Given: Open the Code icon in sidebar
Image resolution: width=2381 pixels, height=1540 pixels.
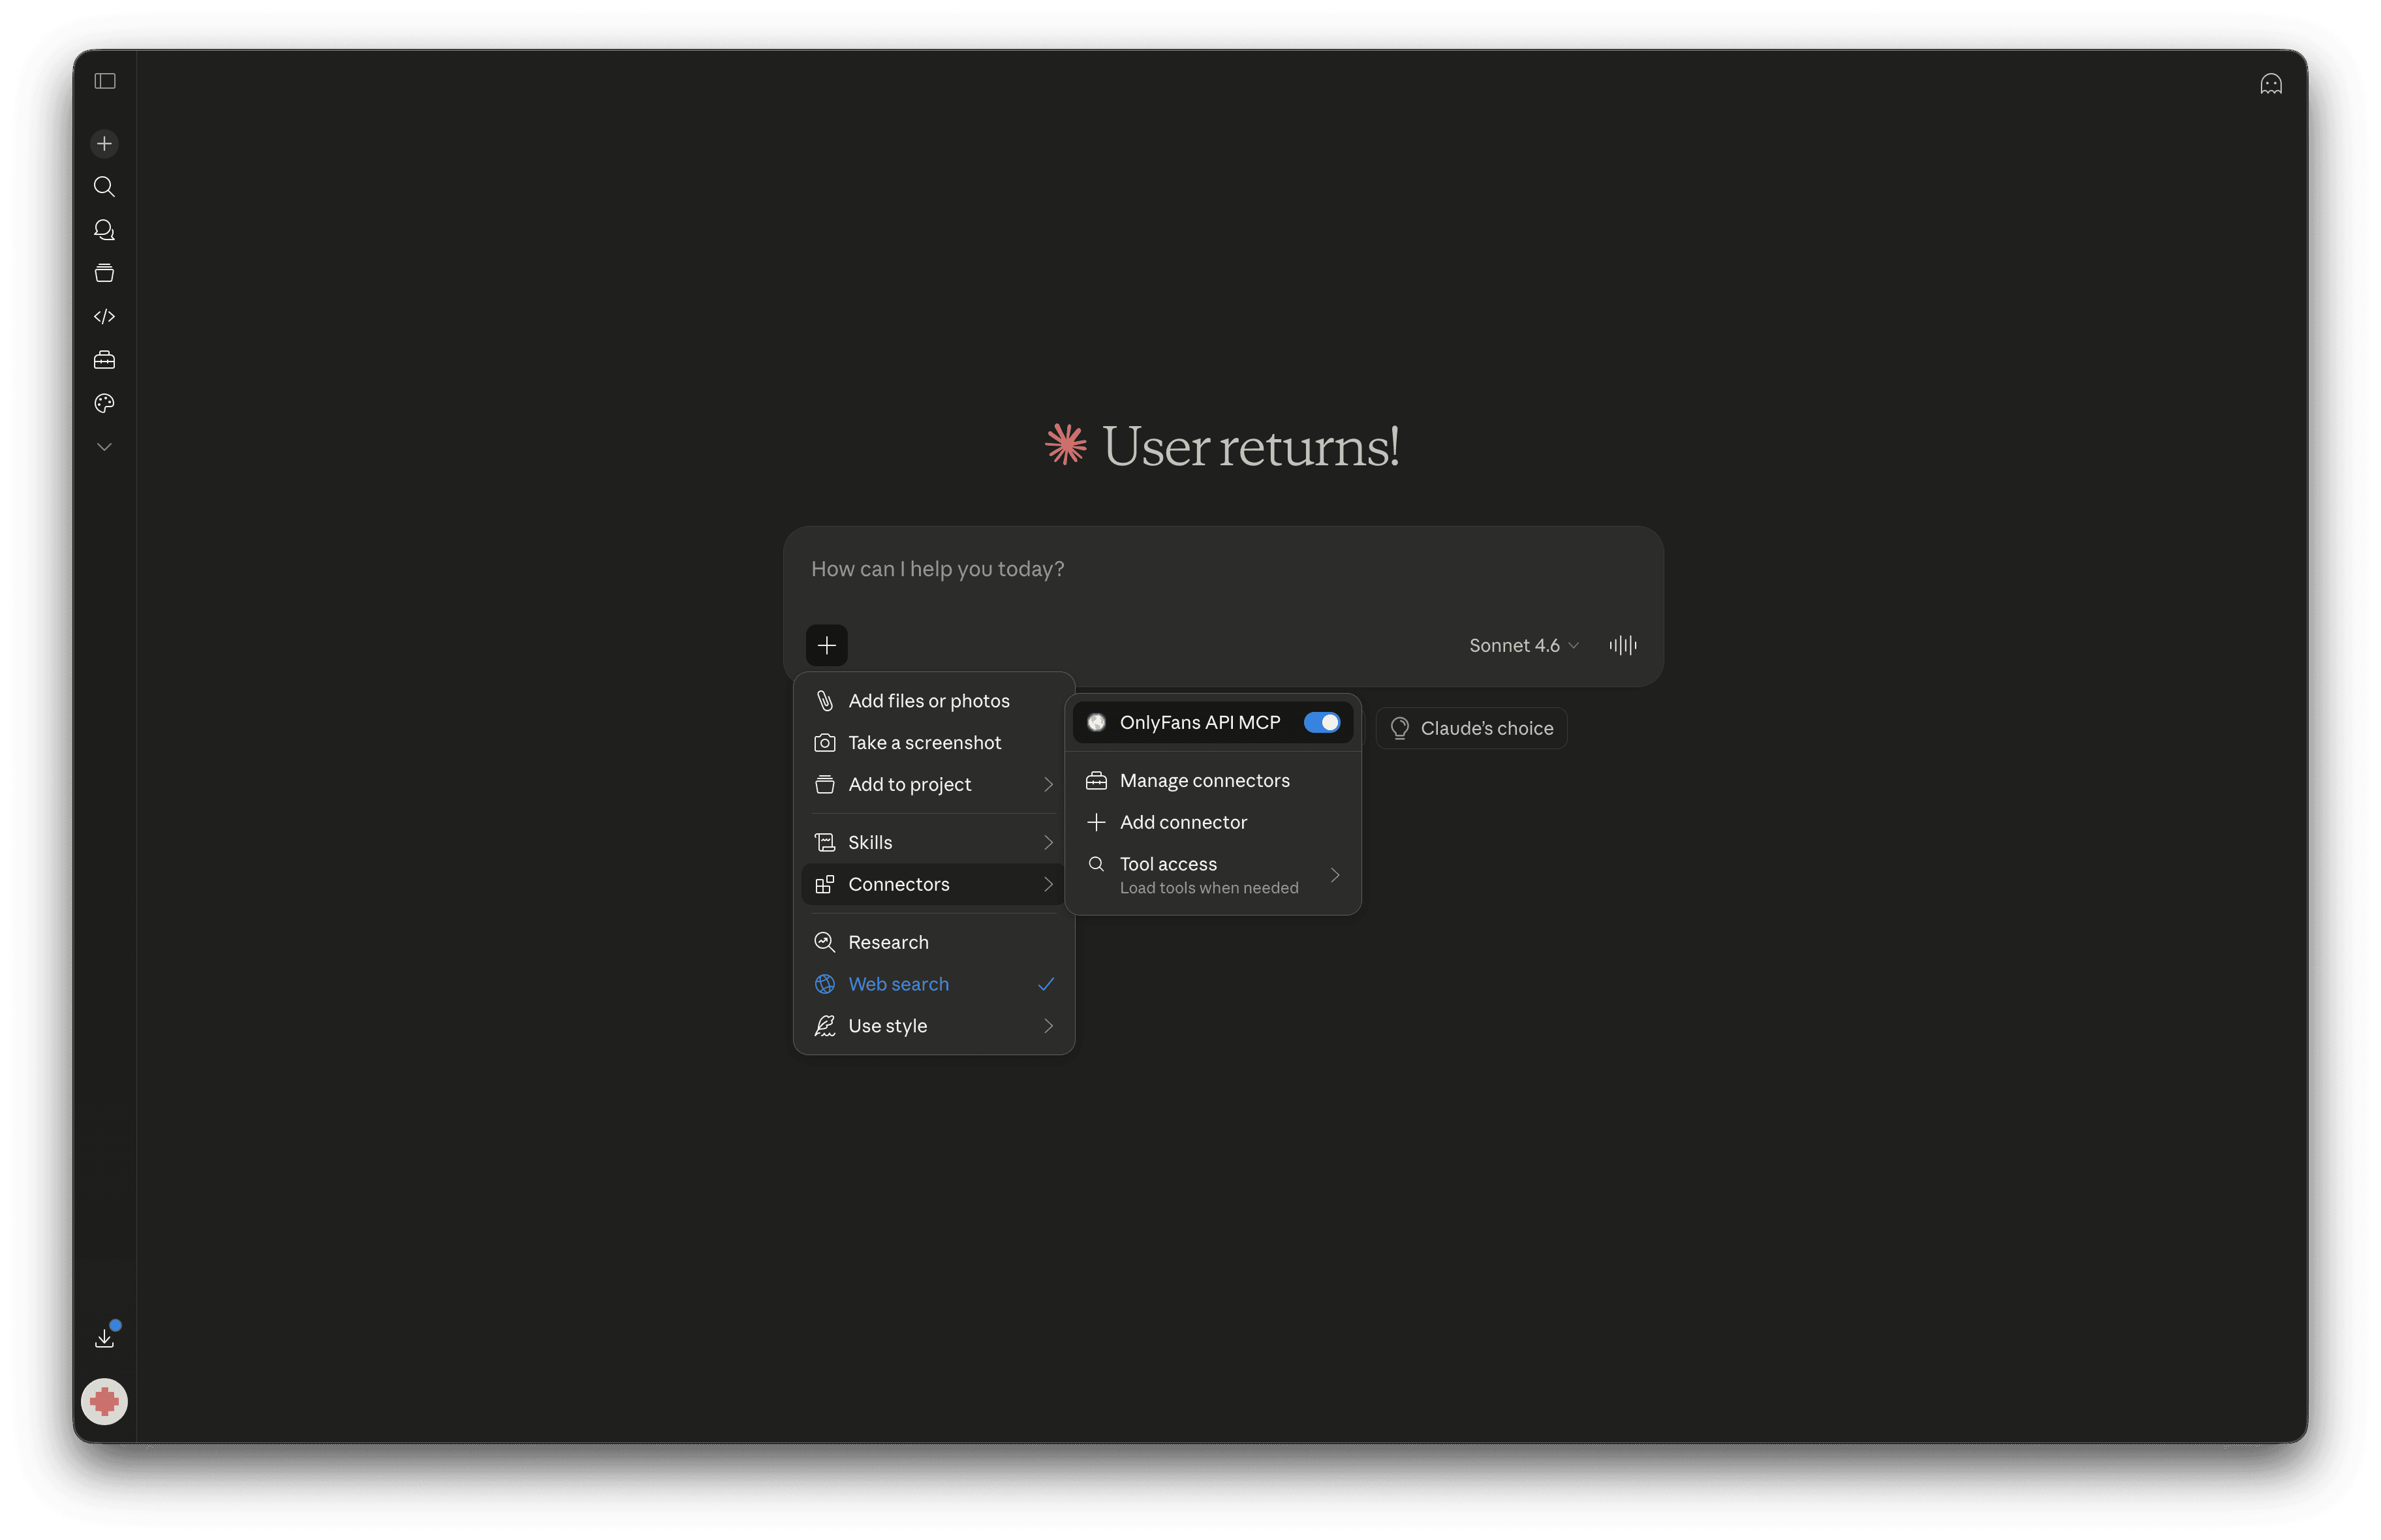Looking at the screenshot, I should 104,316.
